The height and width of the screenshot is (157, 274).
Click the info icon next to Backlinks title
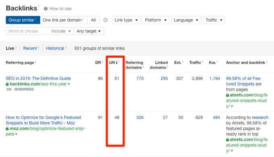pos(39,6)
